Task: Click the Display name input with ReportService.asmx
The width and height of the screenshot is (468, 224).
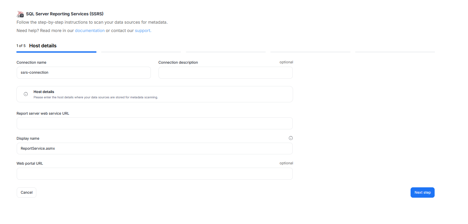Action: coord(155,149)
